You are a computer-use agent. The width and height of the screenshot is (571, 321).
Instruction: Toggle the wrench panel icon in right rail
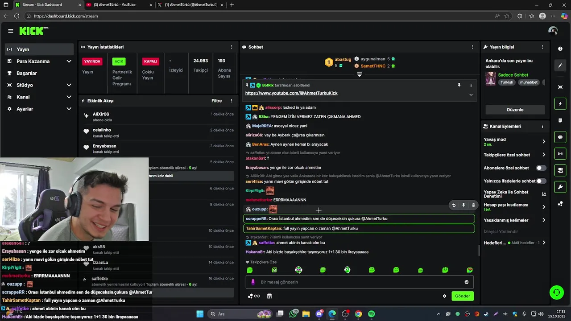[x=560, y=187]
